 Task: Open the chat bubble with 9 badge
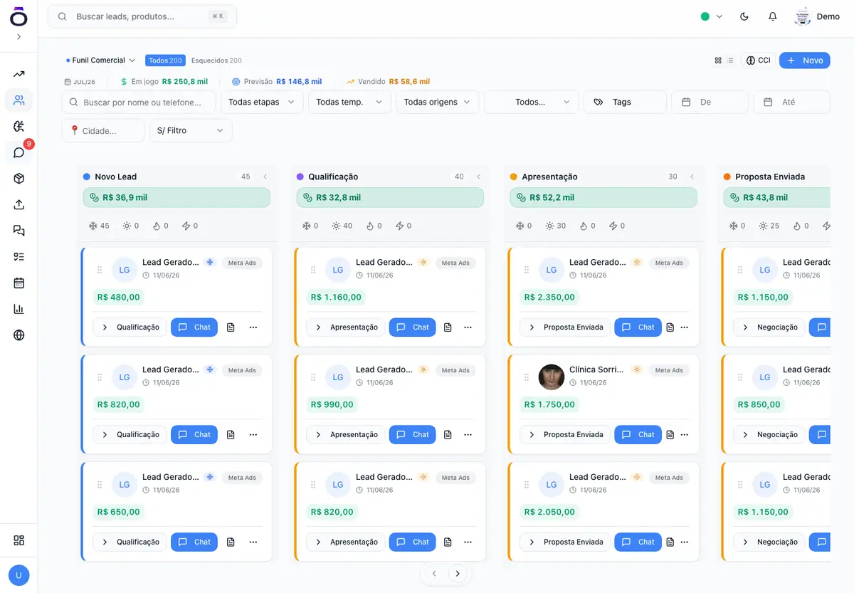click(x=19, y=152)
